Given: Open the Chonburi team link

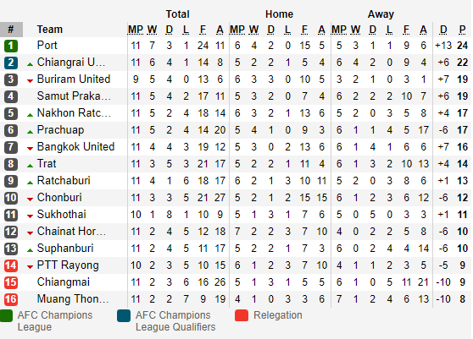Looking at the screenshot, I should (59, 197).
